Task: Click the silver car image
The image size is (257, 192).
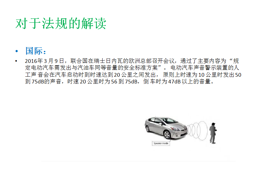Action: pyautogui.click(x=166, y=128)
